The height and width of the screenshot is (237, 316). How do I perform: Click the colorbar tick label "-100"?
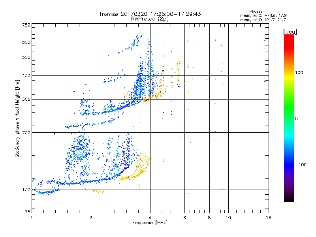pos(301,165)
